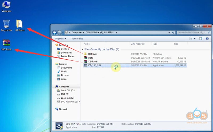Open DVD RW Drive (G:) in navigation pane
213x132 pixels.
(70, 102)
